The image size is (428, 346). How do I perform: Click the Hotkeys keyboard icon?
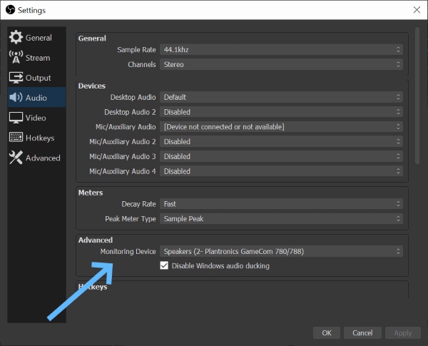(x=16, y=137)
